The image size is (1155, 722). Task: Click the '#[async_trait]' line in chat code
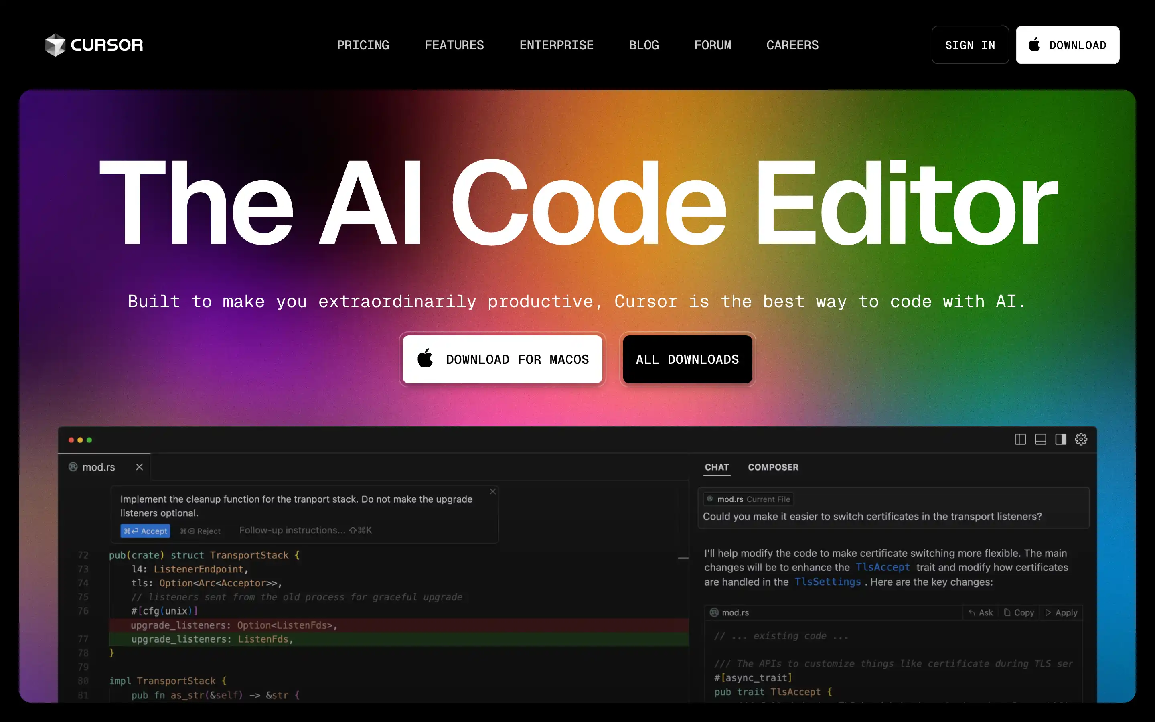753,678
